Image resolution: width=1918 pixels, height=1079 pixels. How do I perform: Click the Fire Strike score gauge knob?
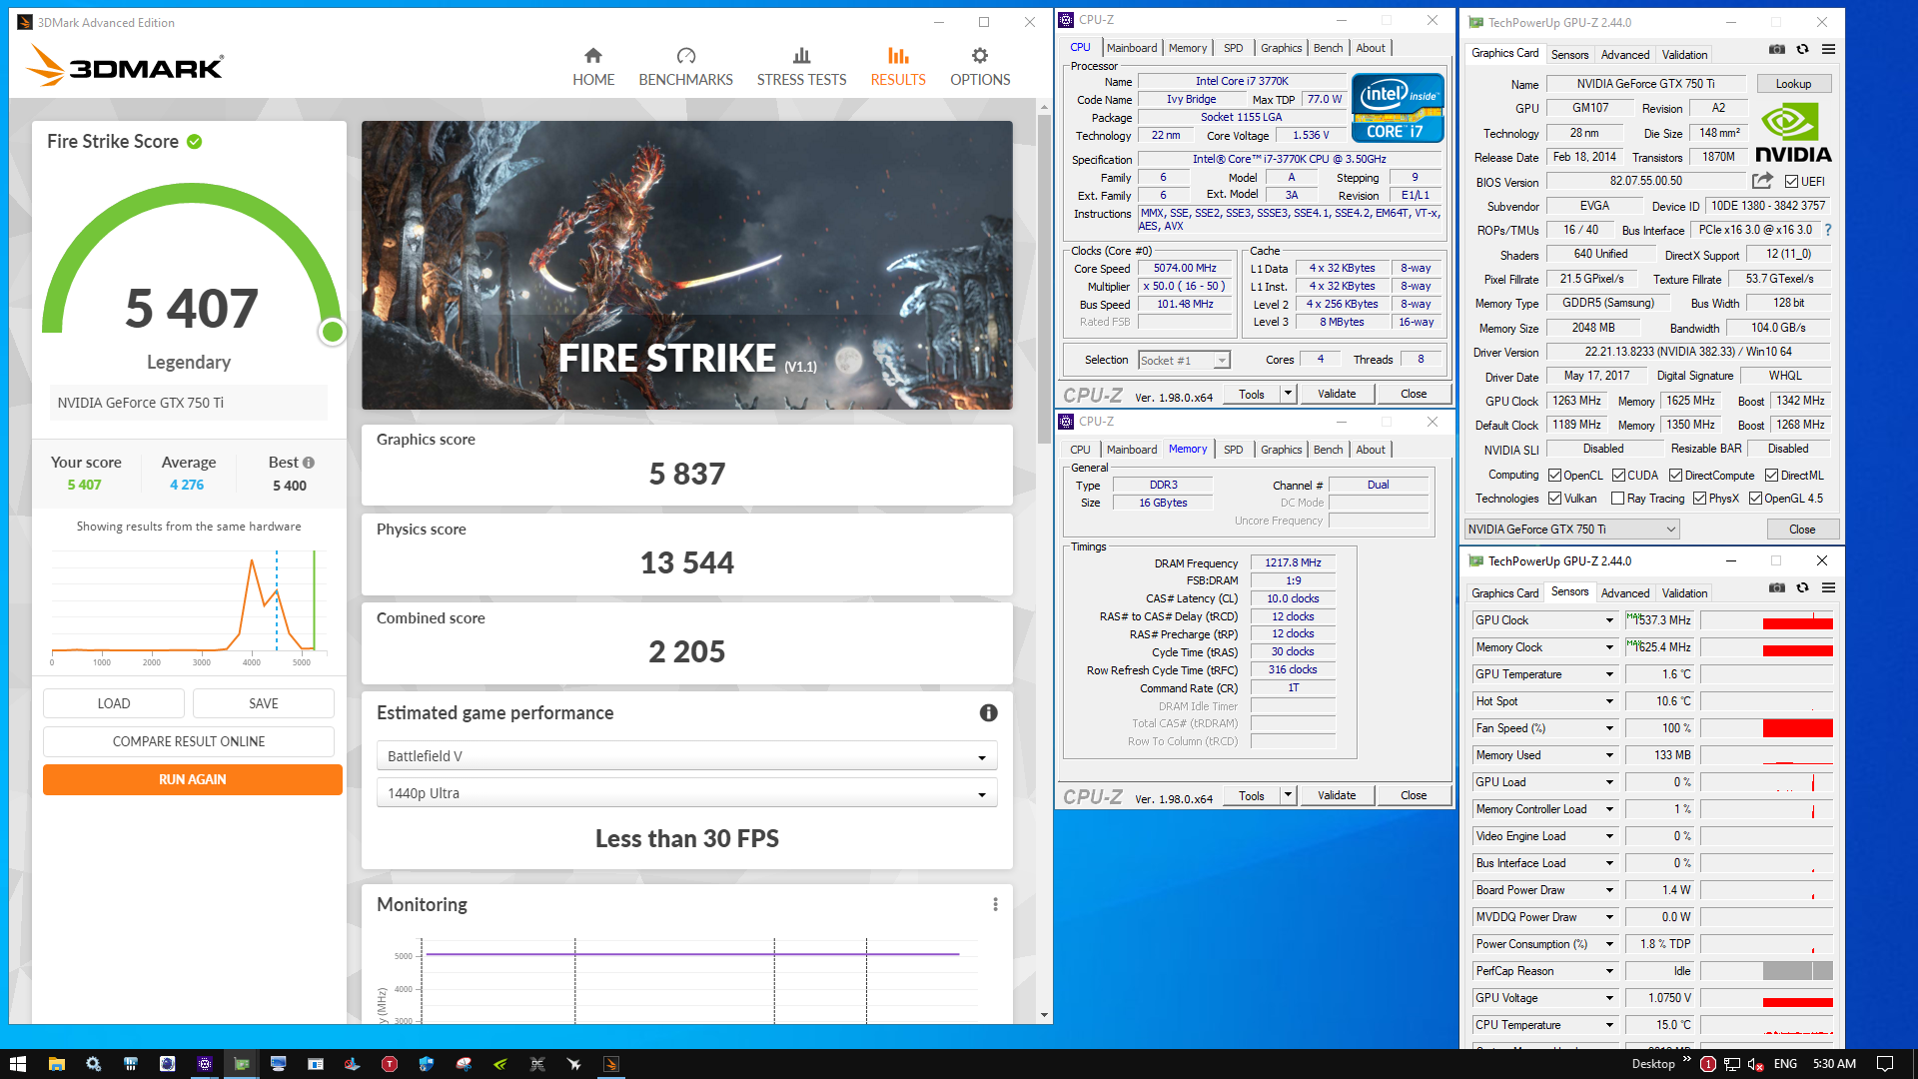[333, 332]
